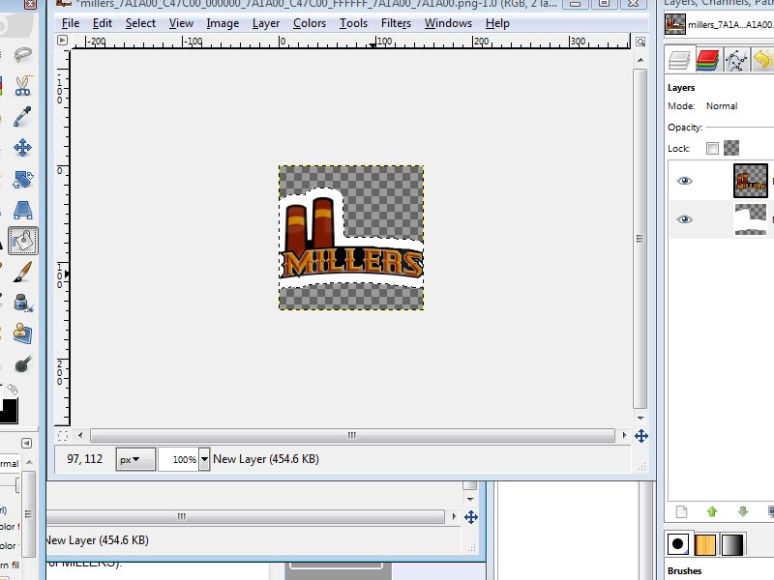
Task: Click the new layer icon
Action: point(680,511)
